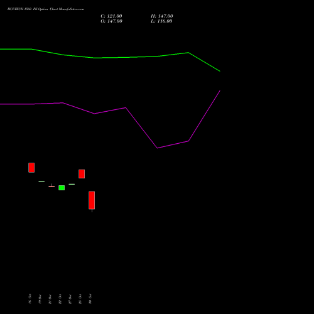
Task: Click the low value L: 116.00
Action: [161, 21]
